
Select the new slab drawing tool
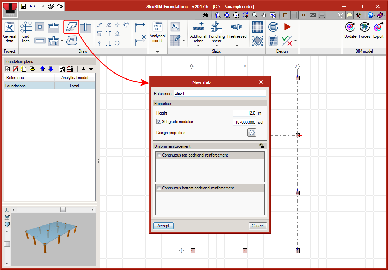pyautogui.click(x=71, y=27)
